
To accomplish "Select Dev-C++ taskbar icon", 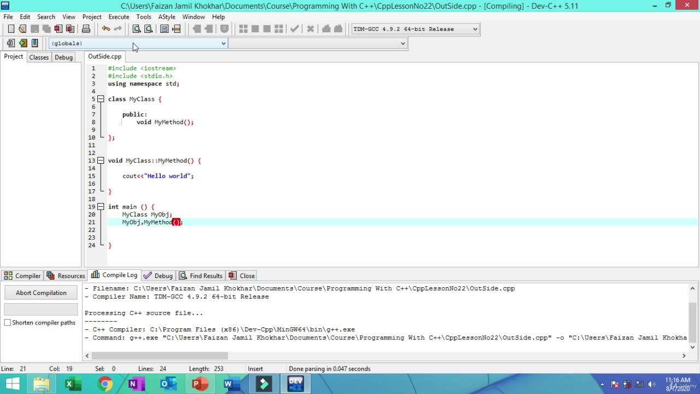I will coord(295,384).
